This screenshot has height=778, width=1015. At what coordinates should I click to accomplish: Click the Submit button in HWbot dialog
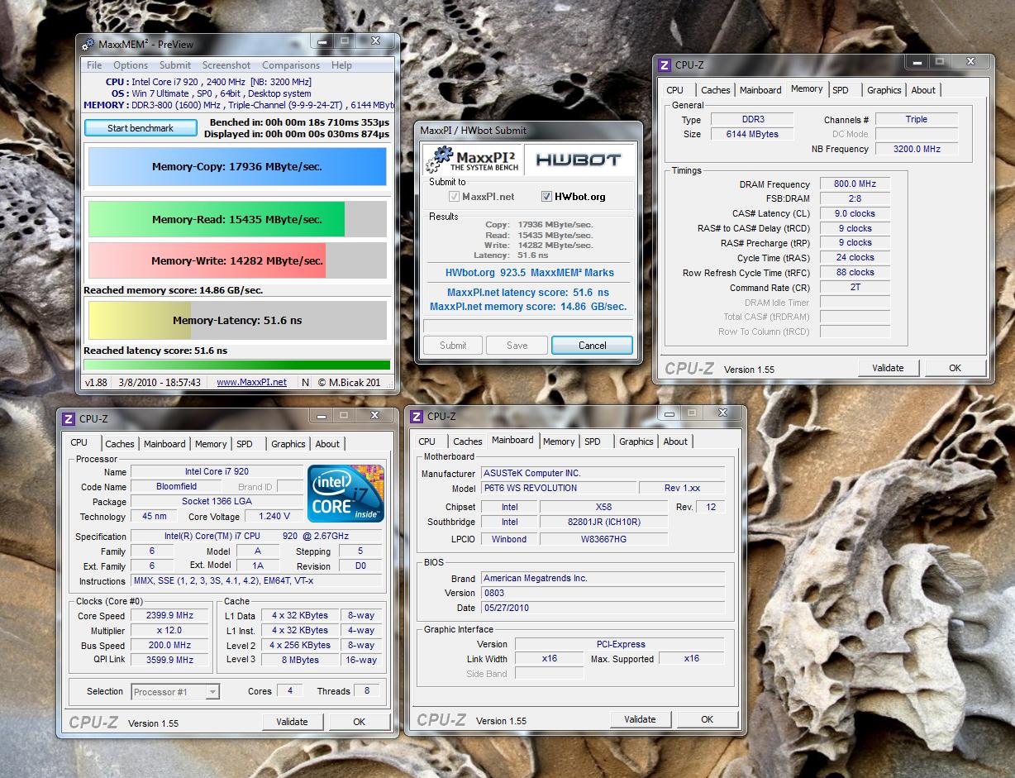pos(453,346)
